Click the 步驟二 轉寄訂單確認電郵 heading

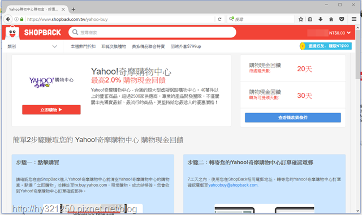[250, 162]
